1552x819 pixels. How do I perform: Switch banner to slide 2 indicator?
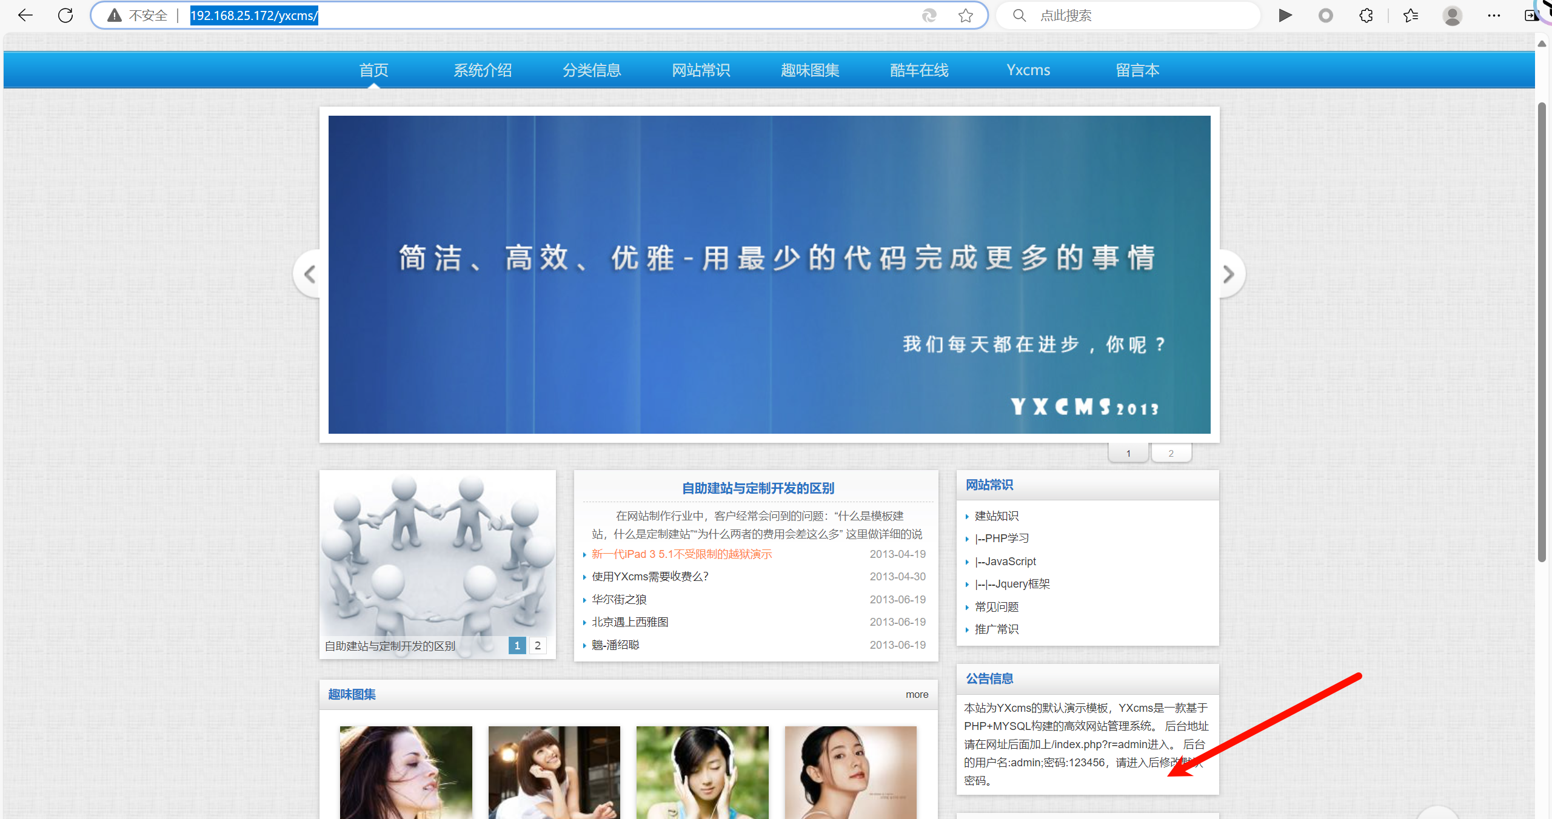[x=1171, y=453]
